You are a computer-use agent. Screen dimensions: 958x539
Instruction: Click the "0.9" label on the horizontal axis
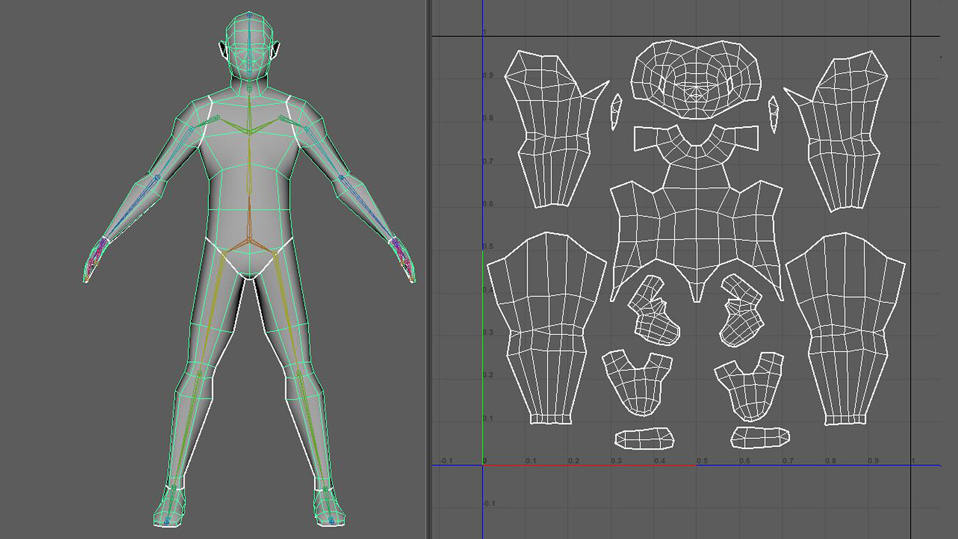(873, 460)
